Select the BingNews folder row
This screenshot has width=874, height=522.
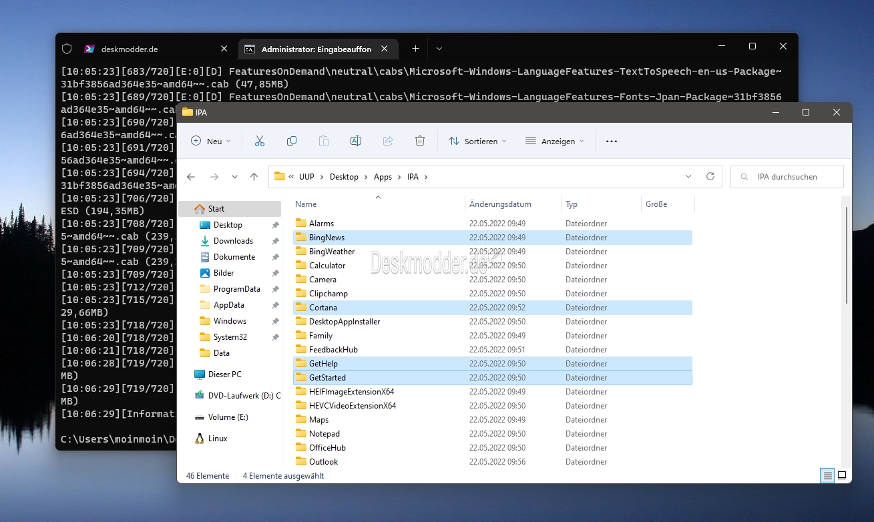(x=493, y=237)
